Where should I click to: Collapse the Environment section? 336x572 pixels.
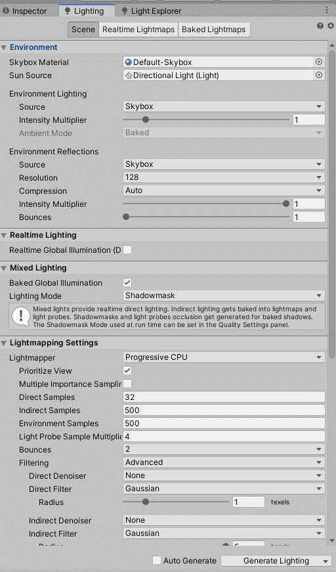pos(4,47)
